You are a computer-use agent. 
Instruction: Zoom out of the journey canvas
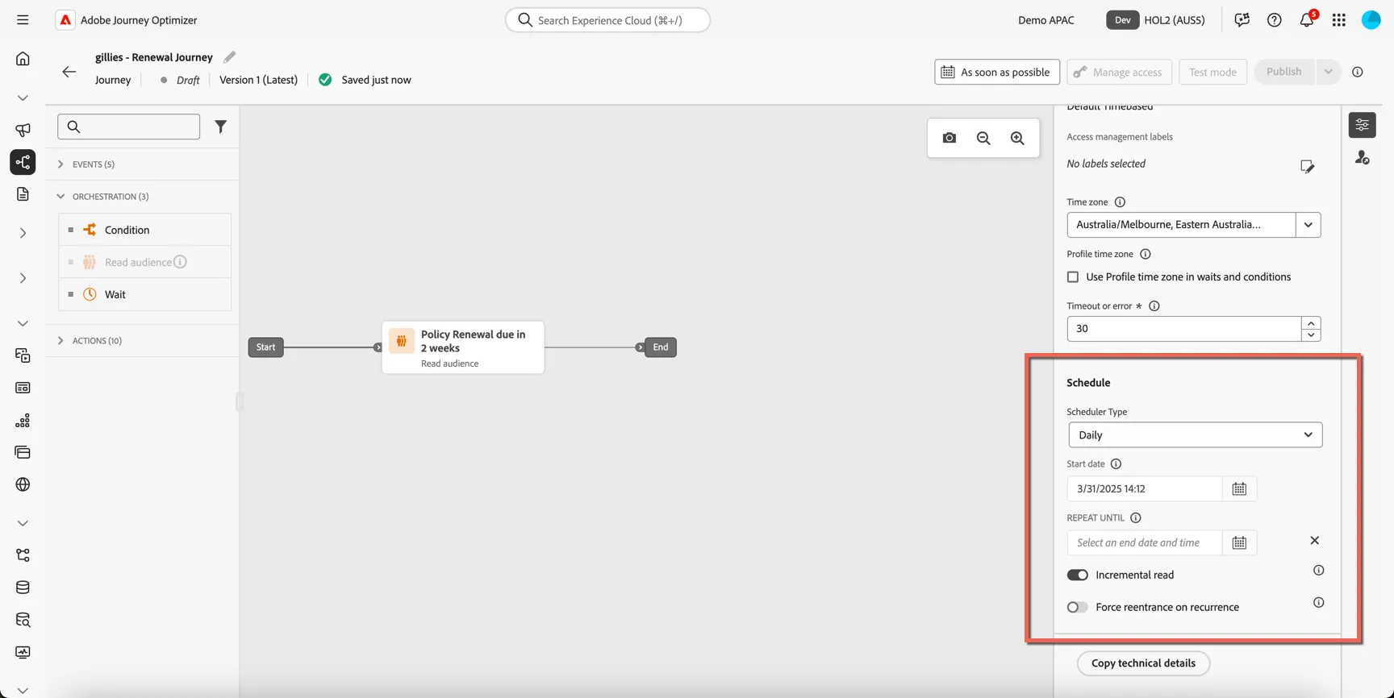983,138
